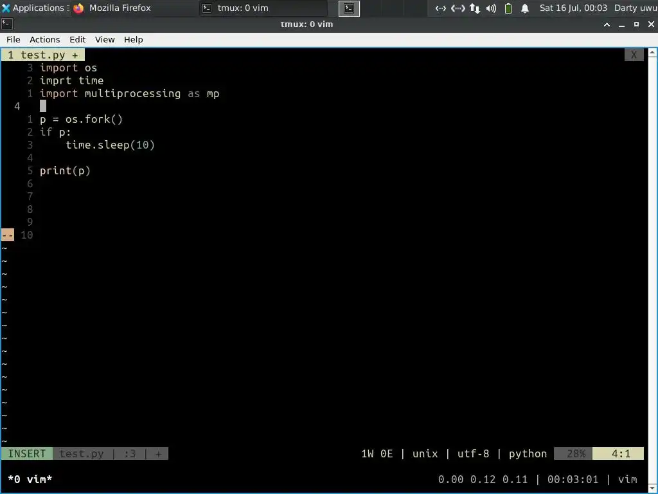Click the terminal vertical scrollbar track
The image size is (658, 494).
pos(652,271)
